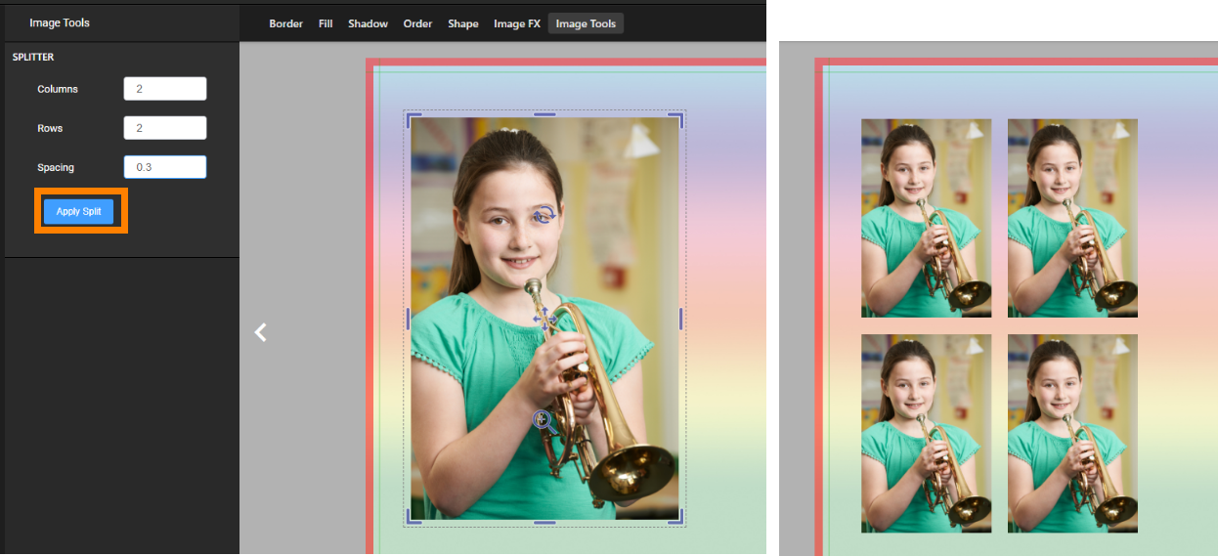1218x556 pixels.
Task: Click the bottom-left corner selection handle
Action: 413,517
